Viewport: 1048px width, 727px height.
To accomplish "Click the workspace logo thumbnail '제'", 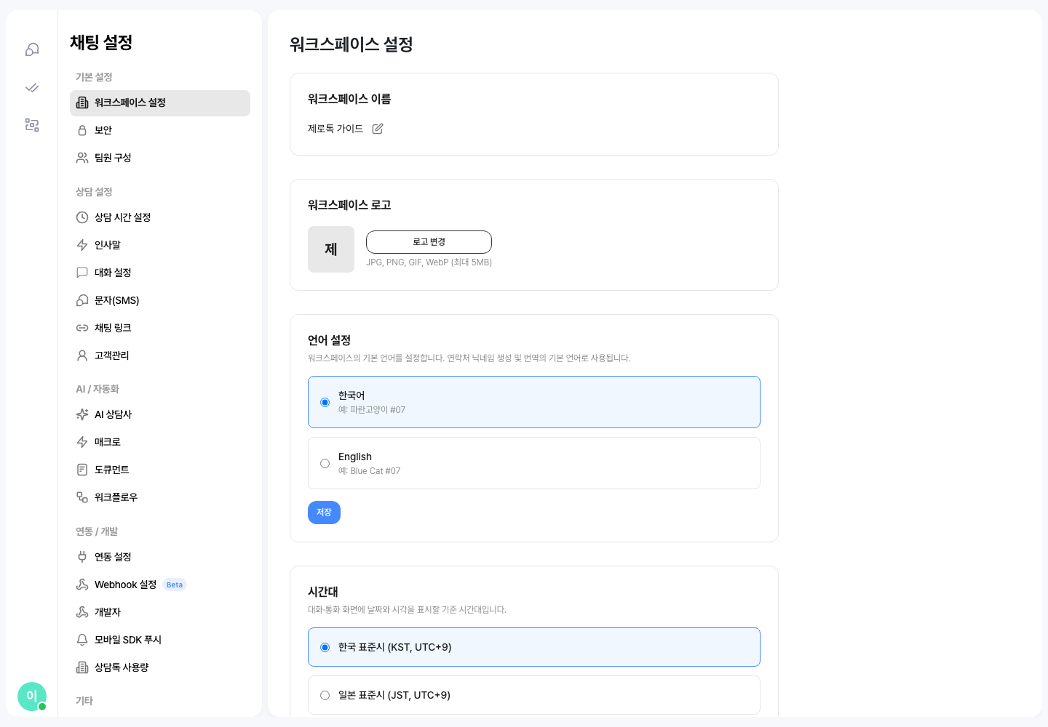I will click(331, 249).
